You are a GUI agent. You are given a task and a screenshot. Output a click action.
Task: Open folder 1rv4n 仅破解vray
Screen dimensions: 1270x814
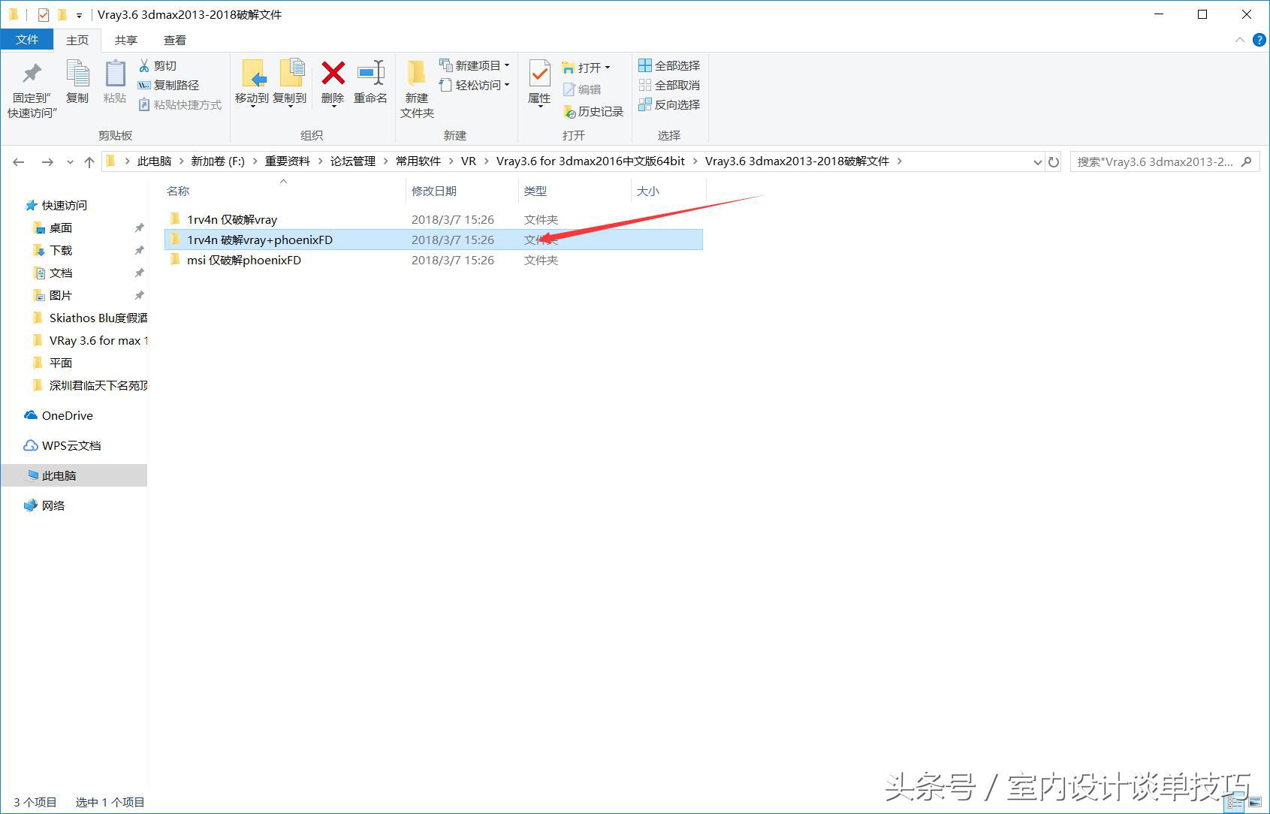(232, 219)
